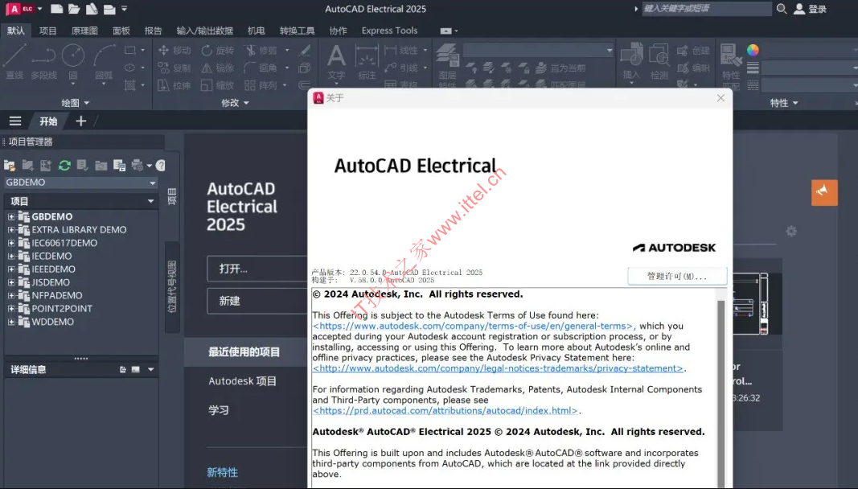The height and width of the screenshot is (489, 858).
Task: Expand the WDDEMO project node
Action: (11, 322)
